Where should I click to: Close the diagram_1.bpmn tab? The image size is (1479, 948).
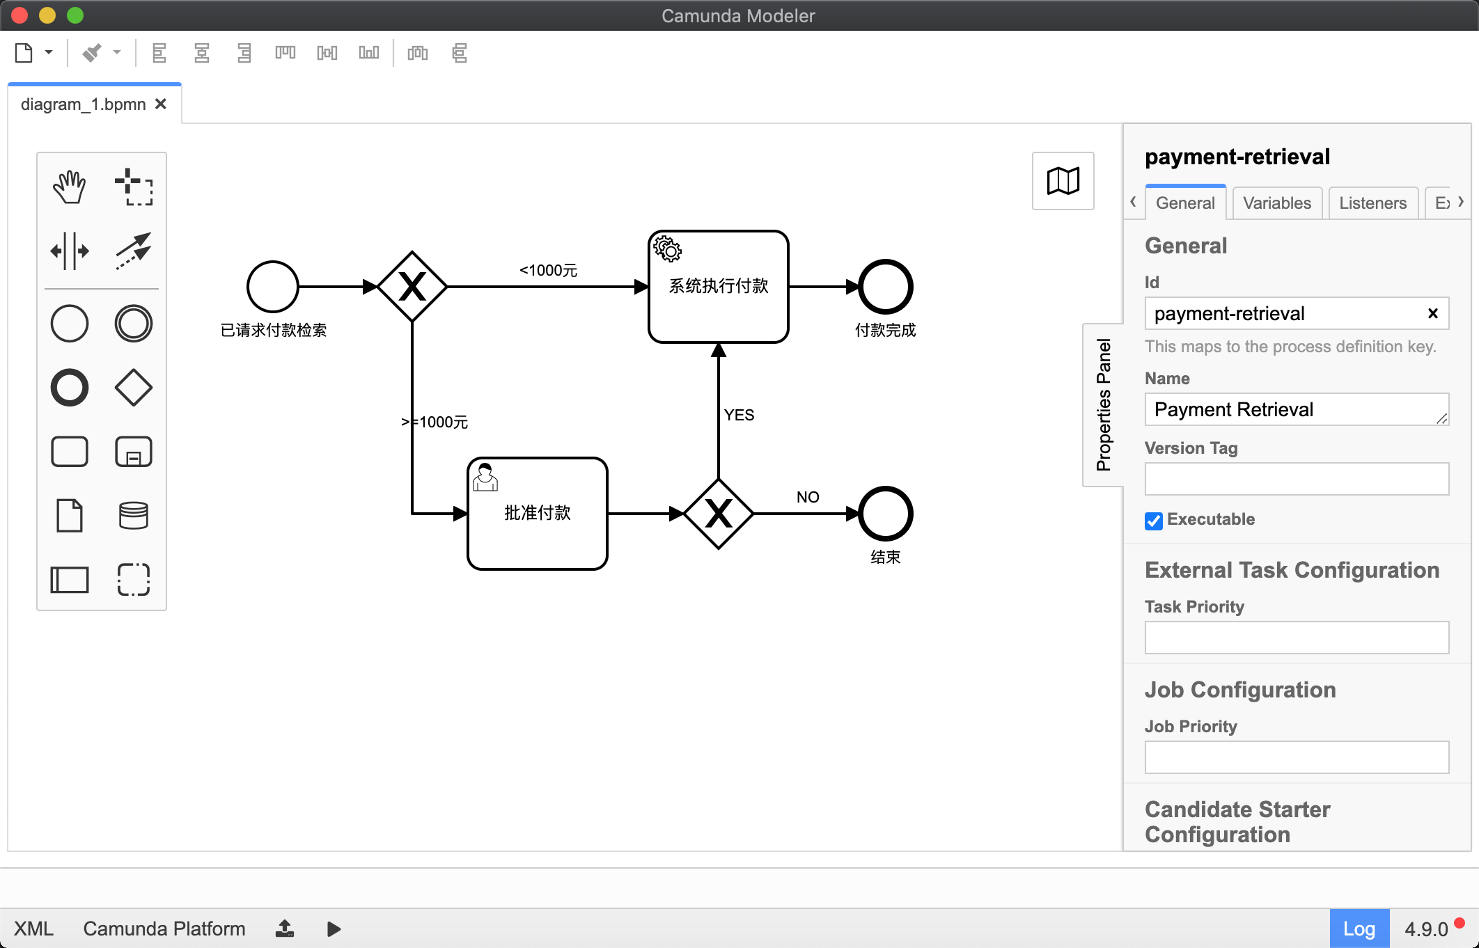pos(161,104)
